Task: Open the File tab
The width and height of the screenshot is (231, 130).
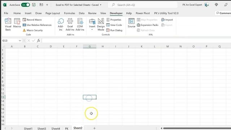Action: 6,13
